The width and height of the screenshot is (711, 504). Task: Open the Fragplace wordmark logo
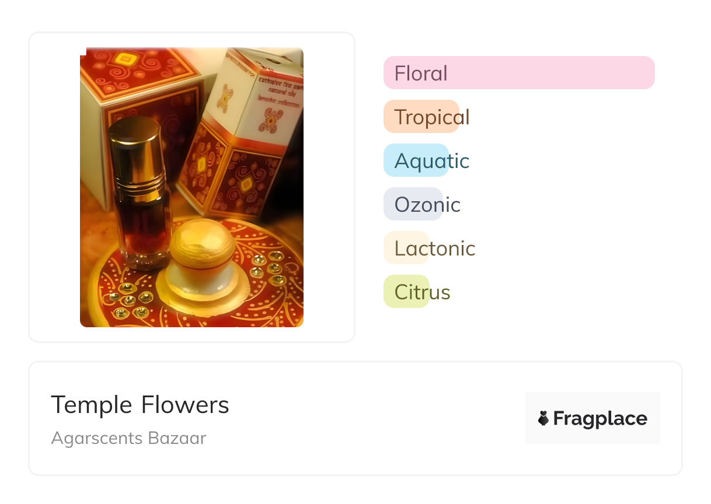(600, 419)
